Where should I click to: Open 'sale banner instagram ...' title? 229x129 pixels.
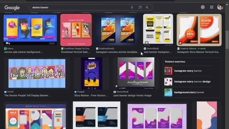click(x=158, y=52)
